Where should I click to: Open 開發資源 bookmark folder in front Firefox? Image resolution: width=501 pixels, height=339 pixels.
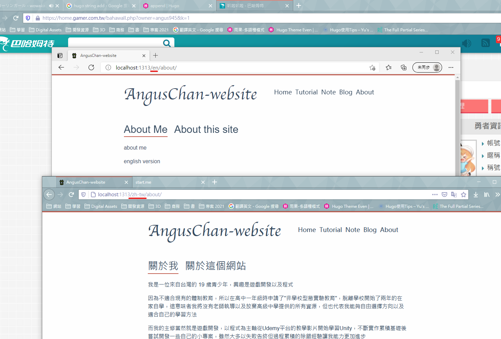(133, 206)
